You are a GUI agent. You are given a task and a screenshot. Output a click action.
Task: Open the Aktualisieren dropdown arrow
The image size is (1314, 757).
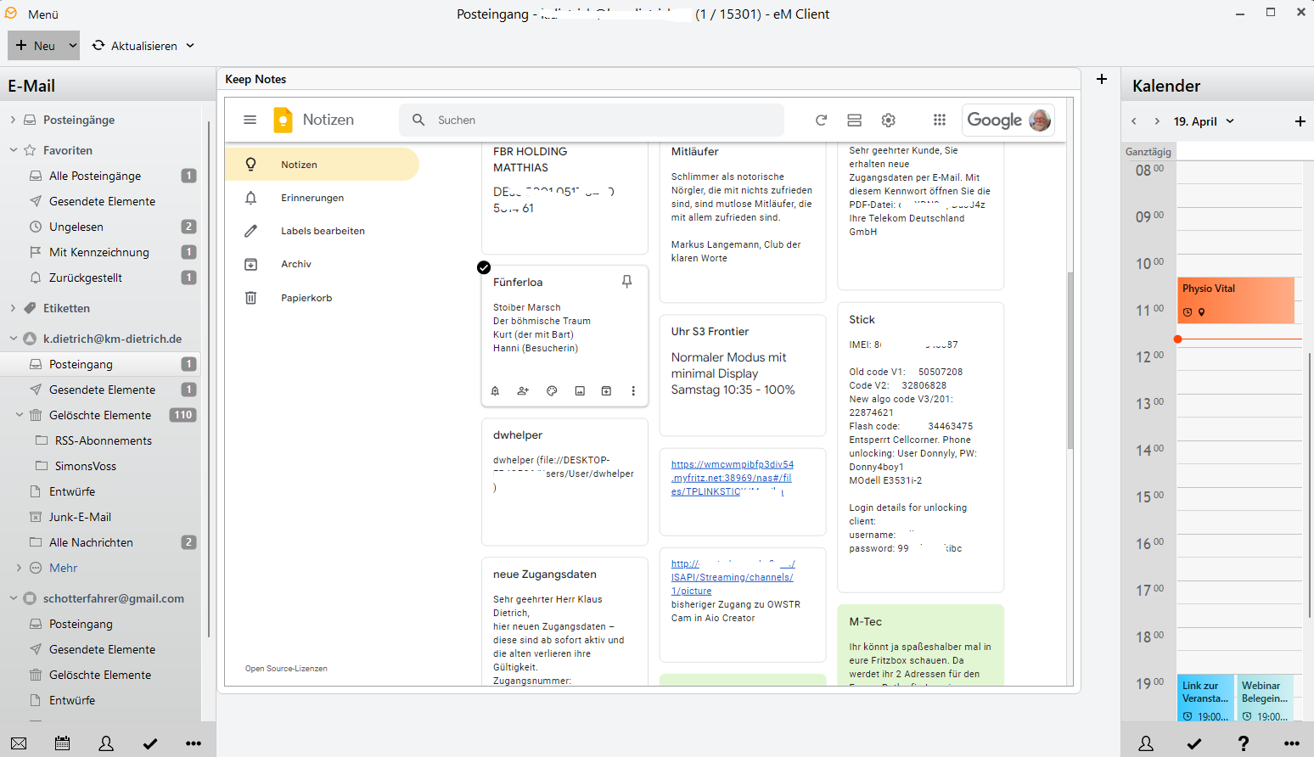[190, 46]
